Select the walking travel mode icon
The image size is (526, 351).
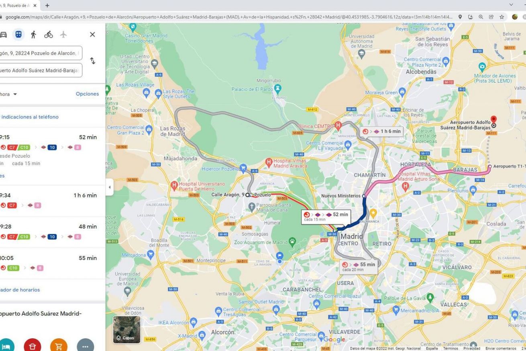(34, 34)
